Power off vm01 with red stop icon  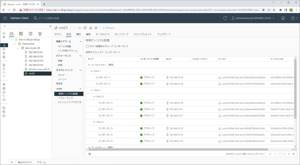click(x=80, y=28)
